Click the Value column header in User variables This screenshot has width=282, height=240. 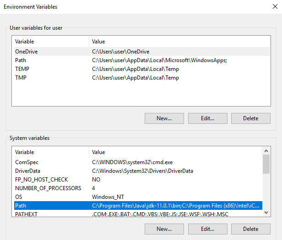coord(179,42)
